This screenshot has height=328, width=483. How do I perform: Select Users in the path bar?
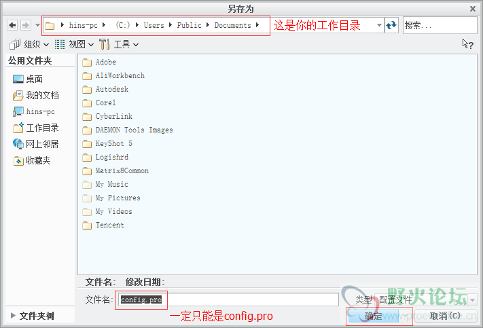tap(154, 25)
